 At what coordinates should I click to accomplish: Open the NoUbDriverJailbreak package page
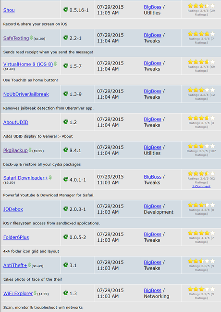[x=26, y=94]
